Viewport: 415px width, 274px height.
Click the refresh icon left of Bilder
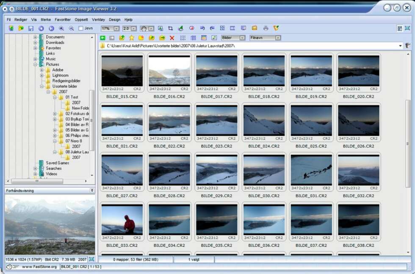[x=214, y=38]
